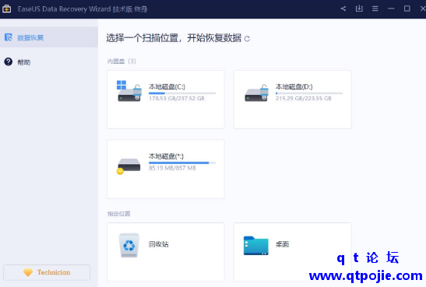
Task: Click the 本地磁盘(D:) name text
Action: [x=294, y=87]
